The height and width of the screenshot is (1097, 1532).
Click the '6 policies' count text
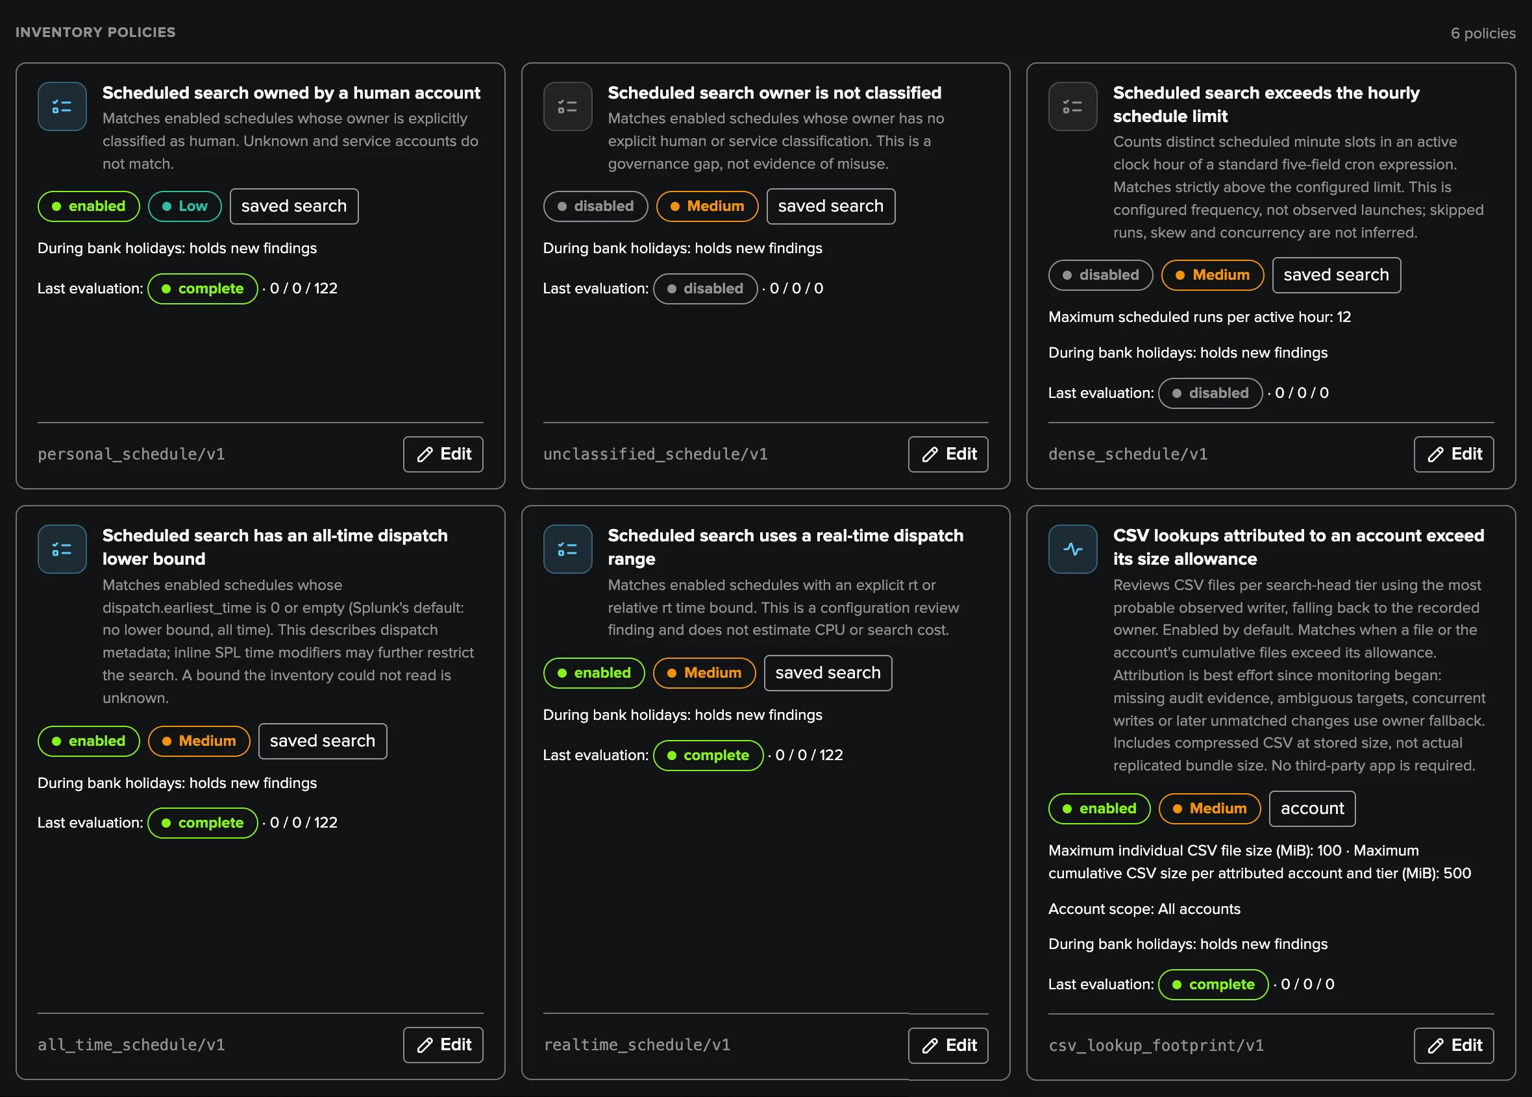(x=1483, y=33)
